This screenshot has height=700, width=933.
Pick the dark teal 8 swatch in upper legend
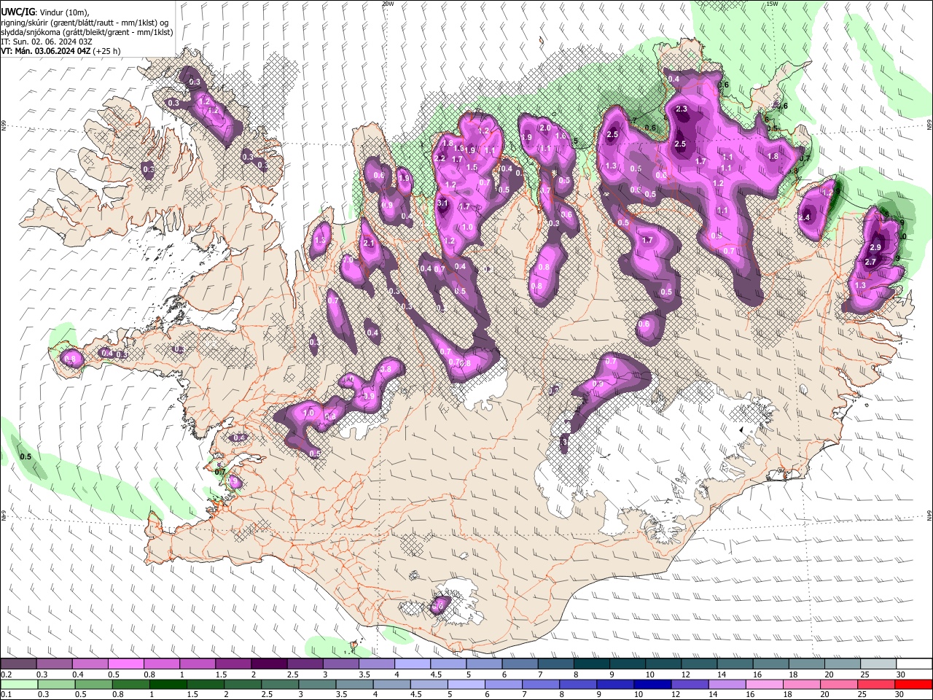click(x=592, y=664)
